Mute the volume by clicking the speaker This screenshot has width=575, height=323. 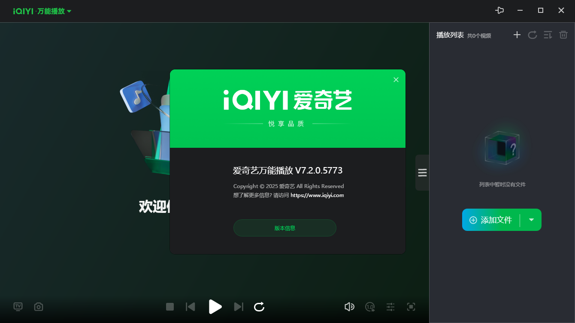click(349, 307)
